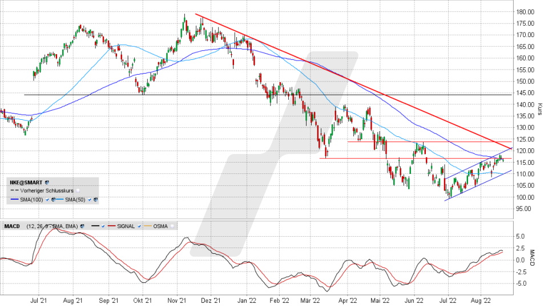Enable the Vorheriger Schlusskurs checkbox

[x=78, y=191]
